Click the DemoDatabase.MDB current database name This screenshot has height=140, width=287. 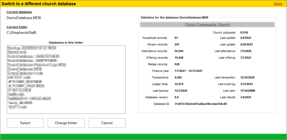point(24,18)
